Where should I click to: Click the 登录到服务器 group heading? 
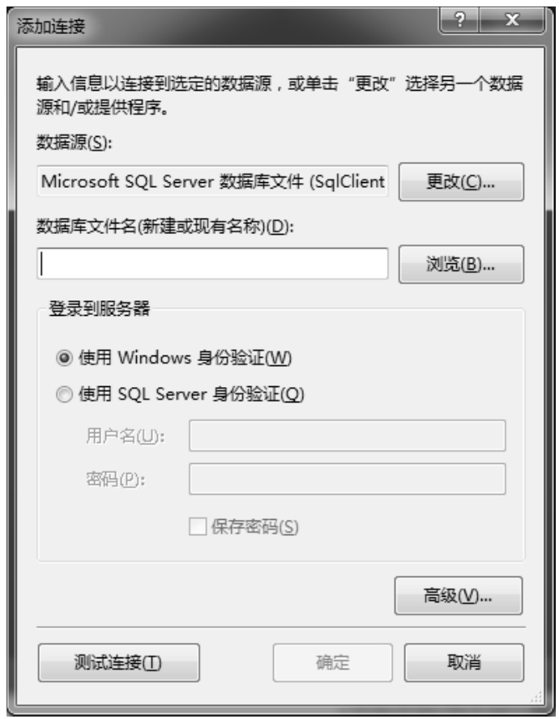coord(99,308)
